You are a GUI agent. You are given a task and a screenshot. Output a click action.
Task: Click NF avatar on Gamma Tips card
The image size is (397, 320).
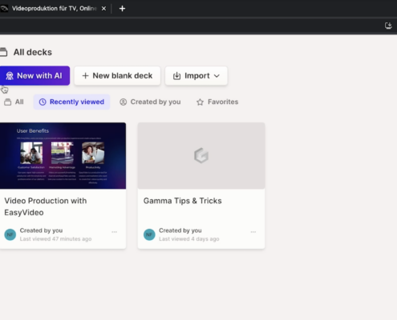pos(149,234)
